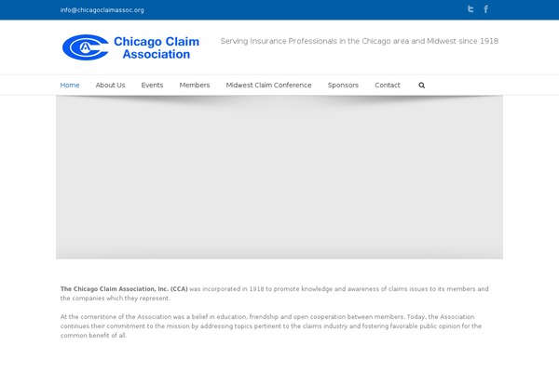Open the Facebook icon in top bar
Viewport: 559px width, 372px height.
tap(486, 9)
